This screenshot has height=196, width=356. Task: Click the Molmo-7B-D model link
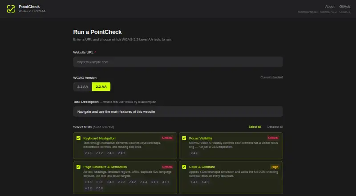point(328,12)
